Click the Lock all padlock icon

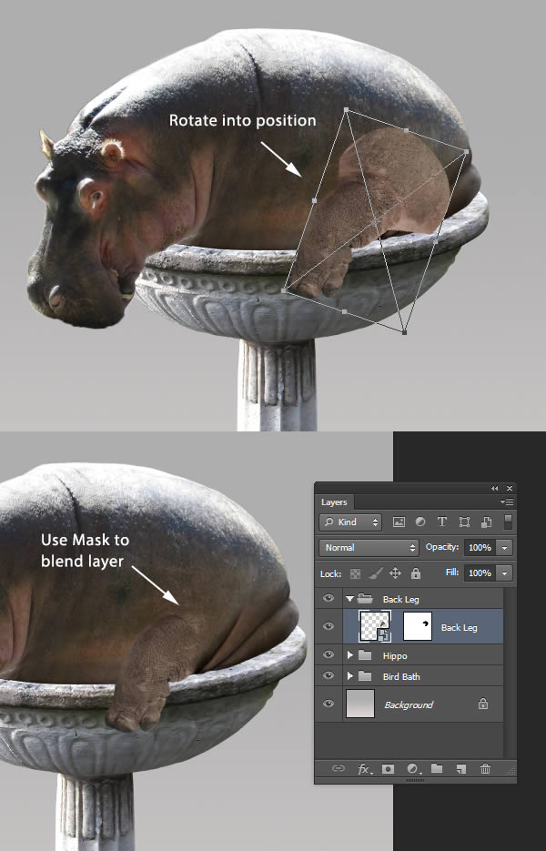tap(416, 572)
